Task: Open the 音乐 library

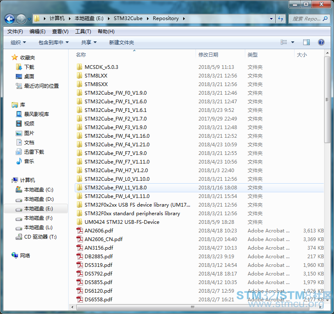Action: pyautogui.click(x=29, y=161)
